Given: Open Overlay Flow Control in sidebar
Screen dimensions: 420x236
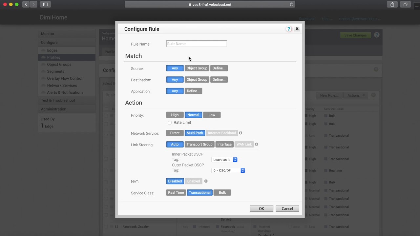Looking at the screenshot, I should pos(65,79).
